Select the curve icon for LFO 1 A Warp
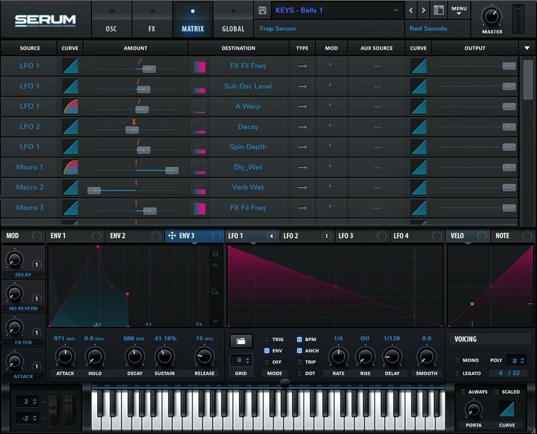Screen dimensions: 537x434 pos(70,106)
